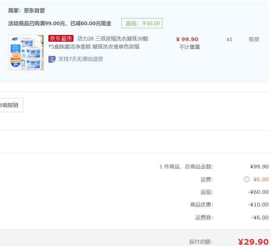271x246 pixels.
Task: Click the ¥29.90 total payable amount
Action: [x=253, y=242]
